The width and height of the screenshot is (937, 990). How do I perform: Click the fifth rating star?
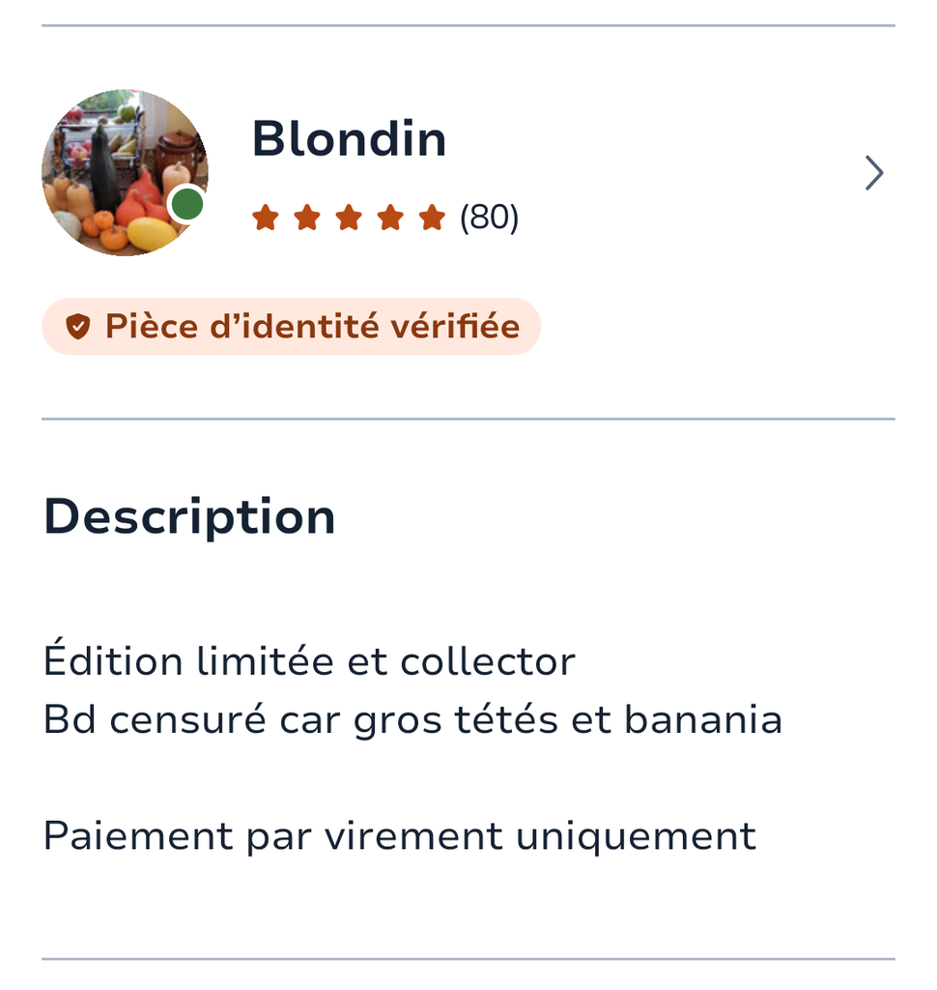coord(432,218)
